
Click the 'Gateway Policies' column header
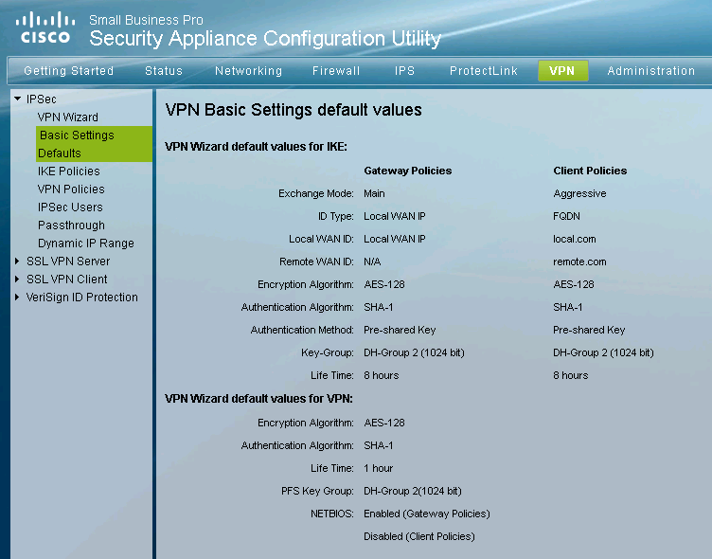408,171
